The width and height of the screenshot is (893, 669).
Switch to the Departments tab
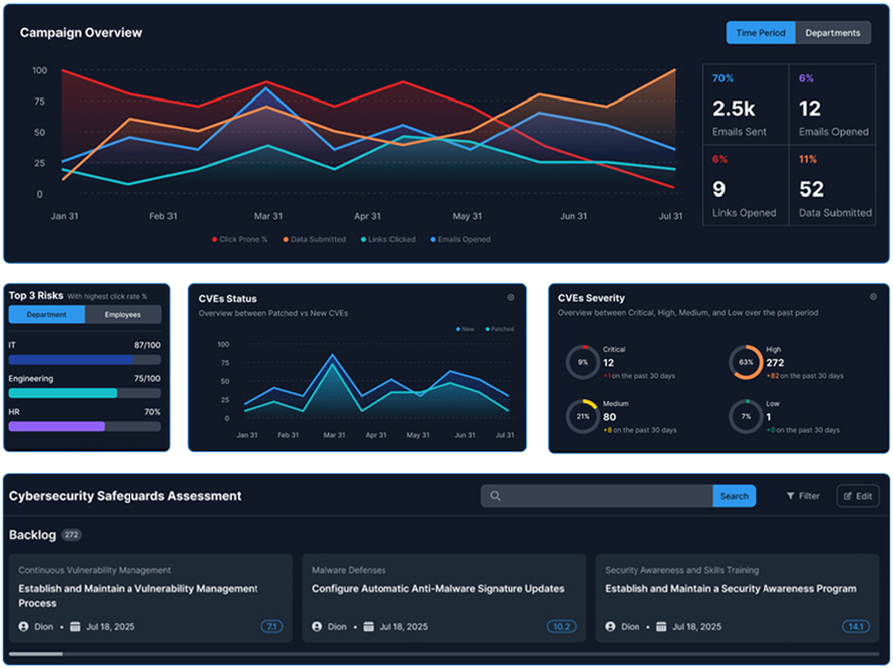point(832,33)
